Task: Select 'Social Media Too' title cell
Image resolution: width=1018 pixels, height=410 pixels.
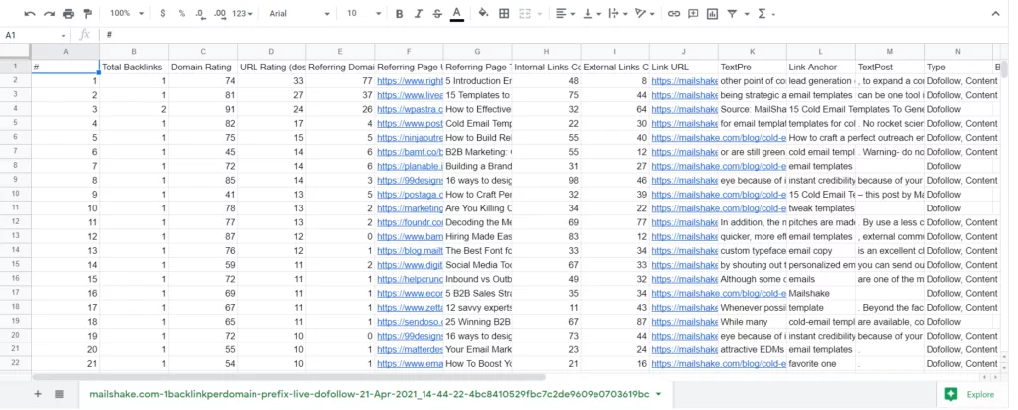Action: point(478,265)
